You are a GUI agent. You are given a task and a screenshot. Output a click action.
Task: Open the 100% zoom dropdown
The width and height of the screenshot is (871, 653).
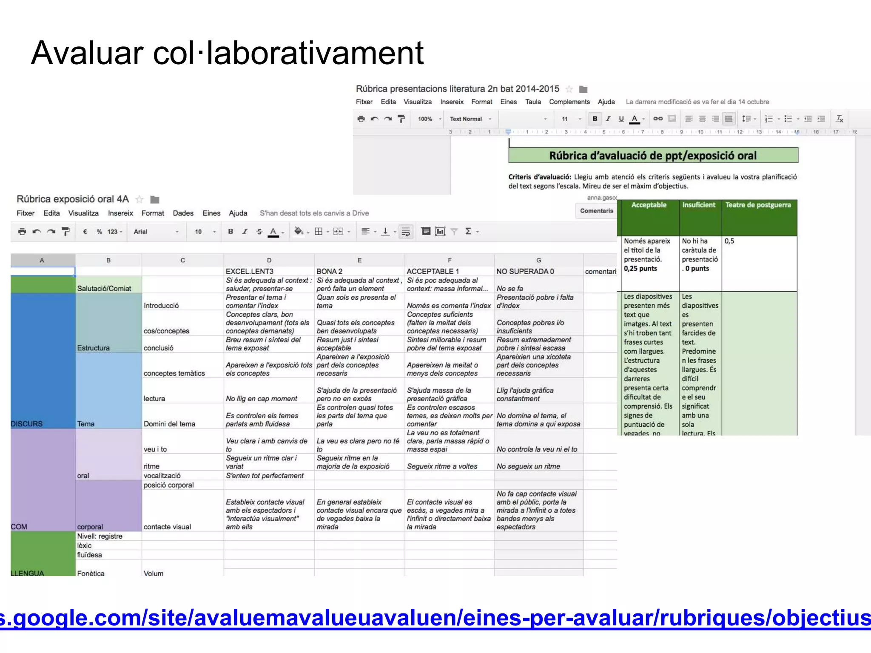tap(430, 119)
